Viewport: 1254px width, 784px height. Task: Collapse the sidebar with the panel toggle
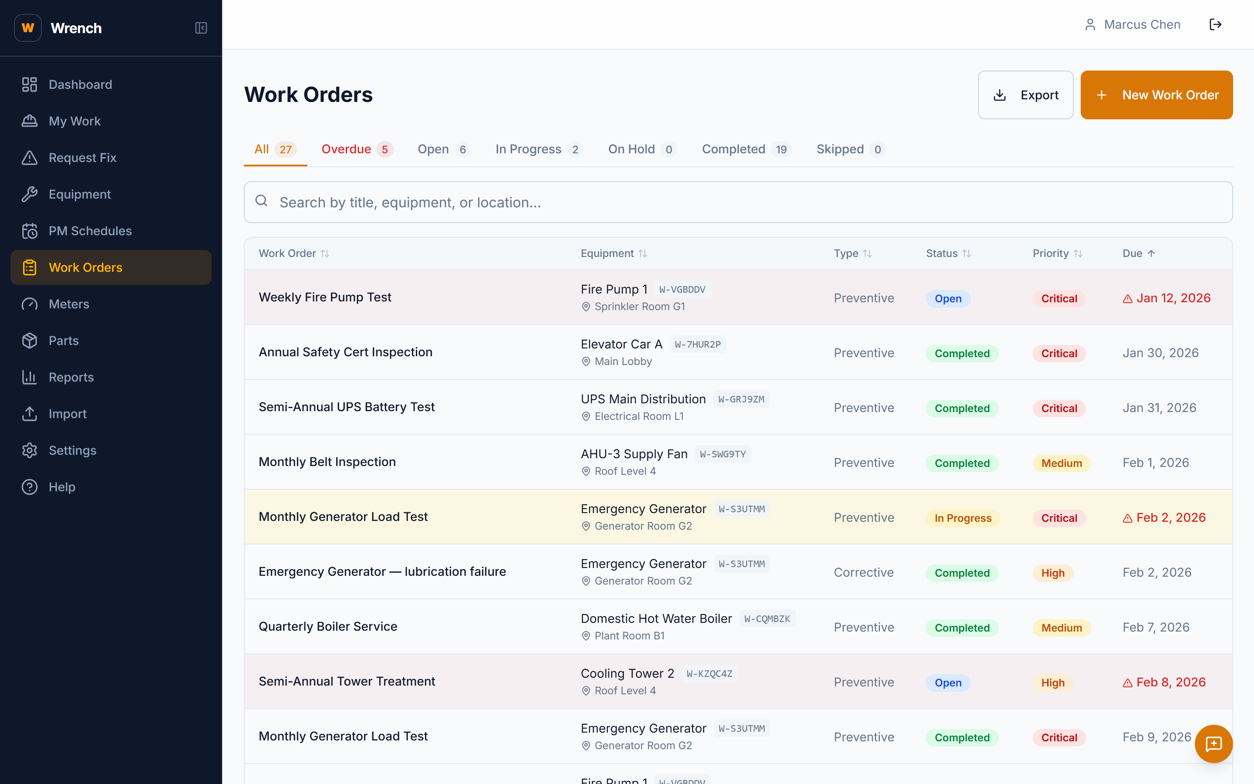coord(201,28)
